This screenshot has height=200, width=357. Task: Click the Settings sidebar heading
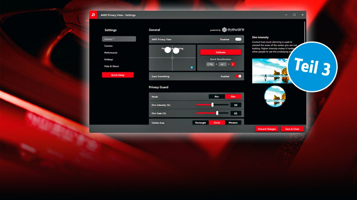point(110,30)
